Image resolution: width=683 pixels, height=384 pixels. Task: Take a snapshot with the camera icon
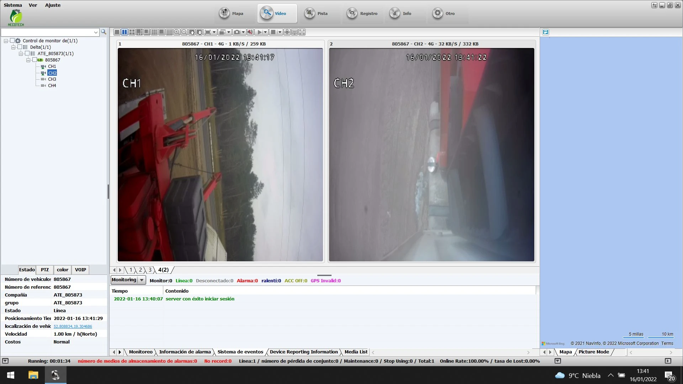coord(237,32)
